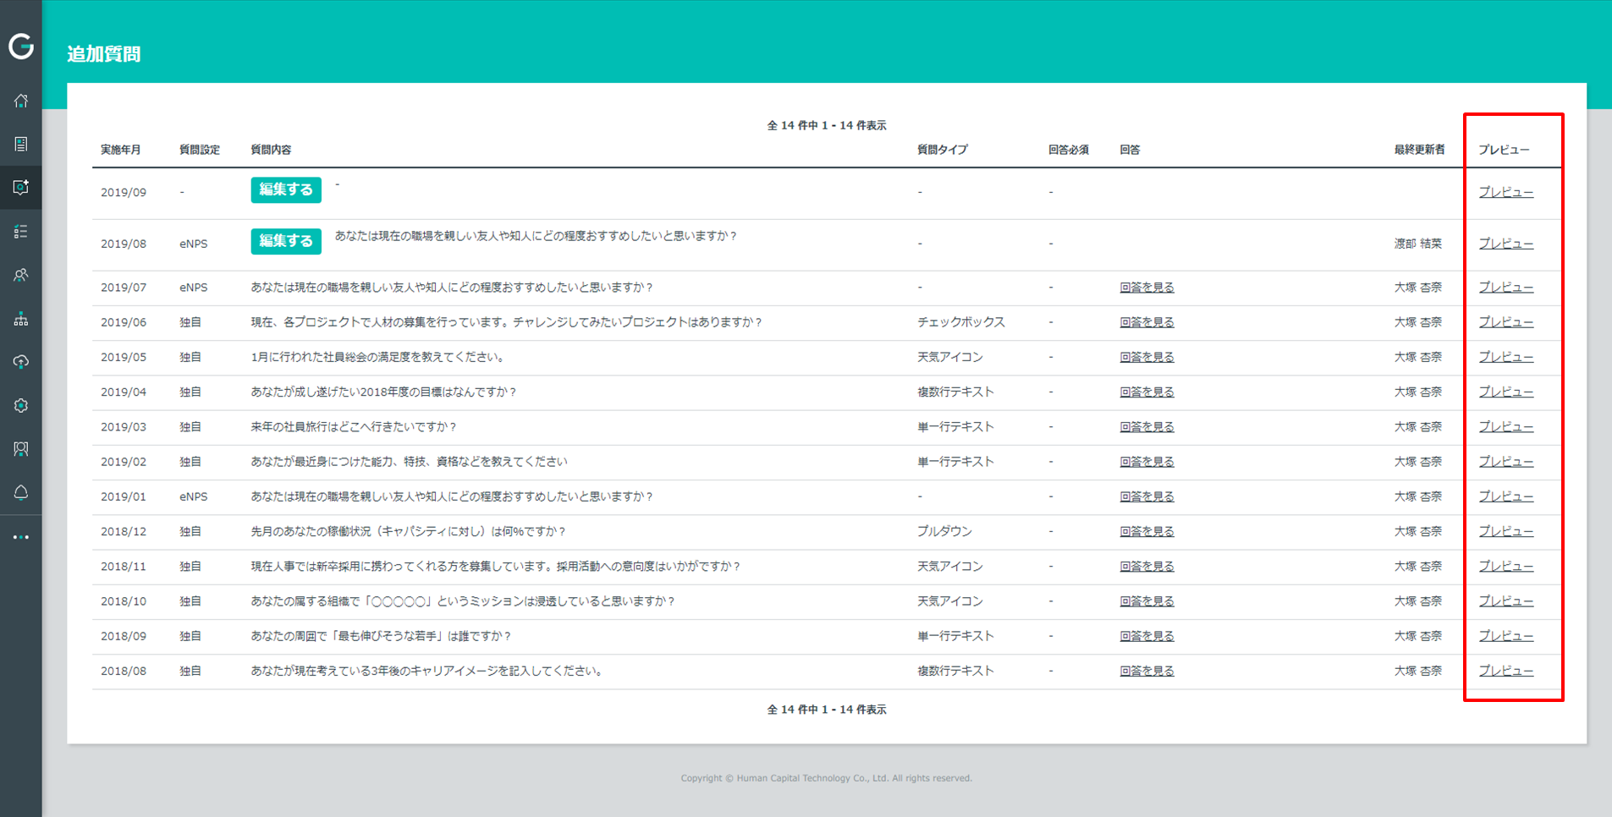Click 渡部 結菜 updater name
This screenshot has width=1612, height=817.
point(1418,244)
